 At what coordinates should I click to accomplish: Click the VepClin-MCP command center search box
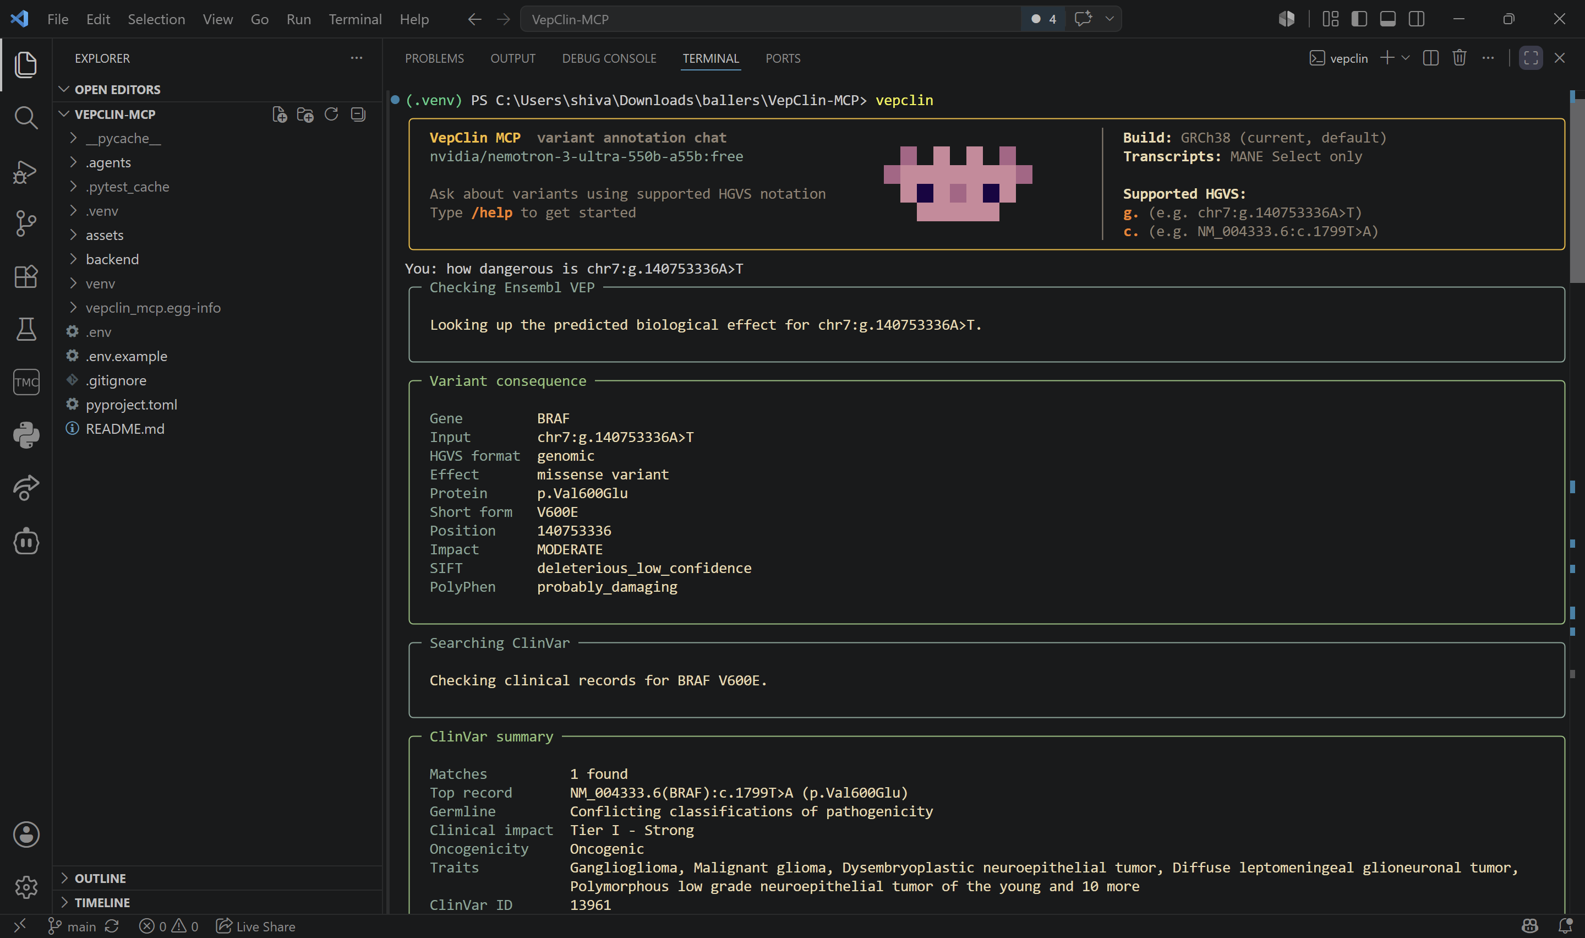[770, 19]
